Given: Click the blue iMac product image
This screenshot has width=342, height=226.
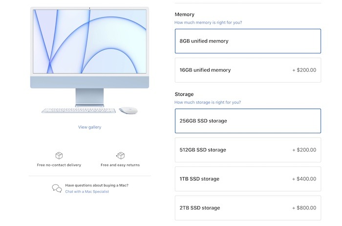Looking at the screenshot, I should [x=89, y=60].
